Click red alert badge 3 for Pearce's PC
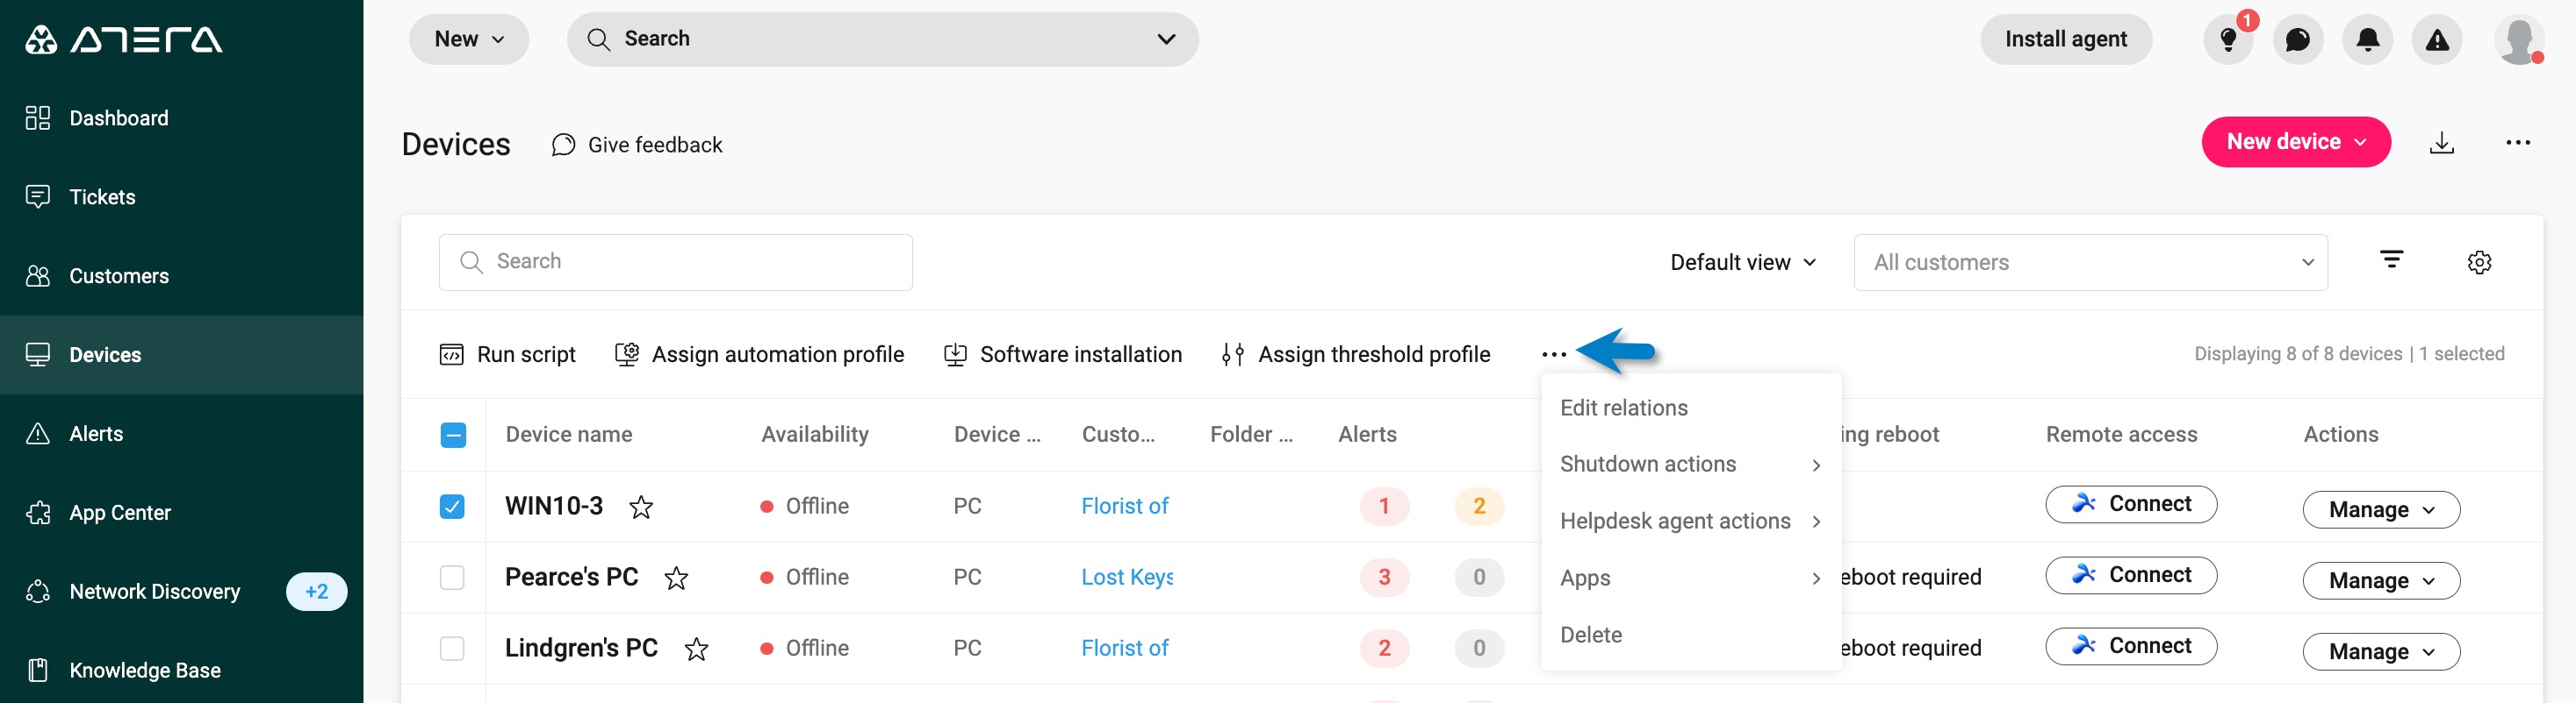Image resolution: width=2576 pixels, height=703 pixels. point(1384,577)
